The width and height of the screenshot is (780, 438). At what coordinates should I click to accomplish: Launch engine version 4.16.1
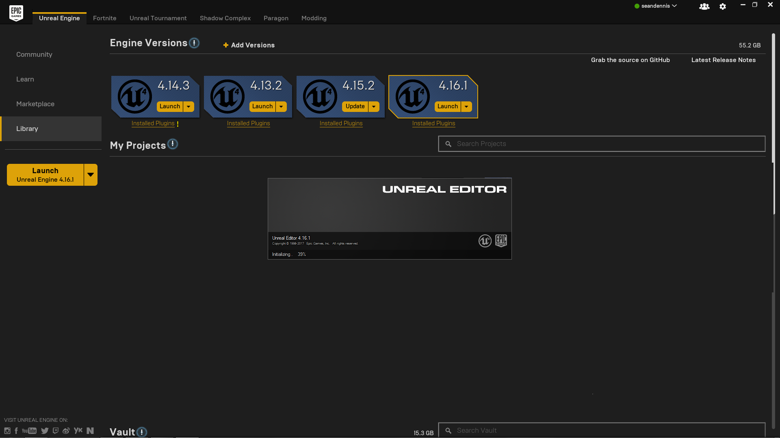448,107
